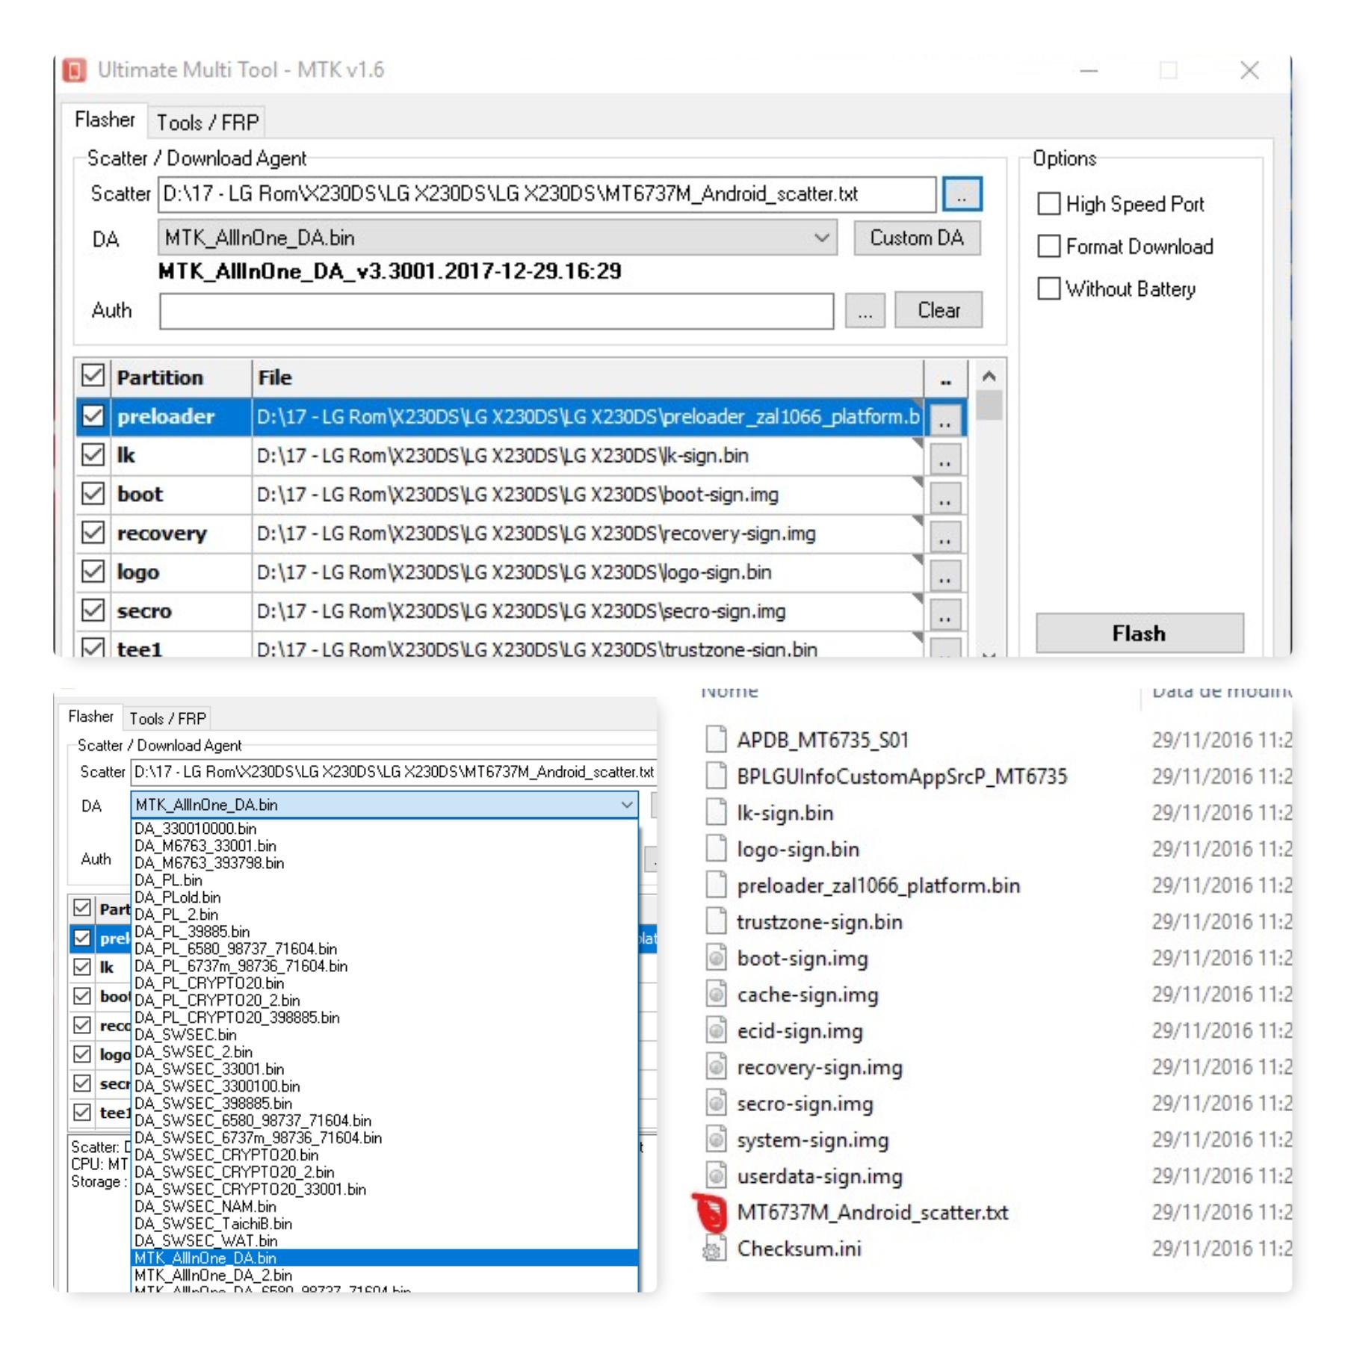This screenshot has width=1345, height=1345.
Task: Click browse button for the boot partition row
Action: click(944, 497)
